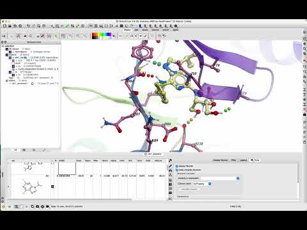307x230 pixels.
Task: Click the red stop icon in status bar
Action: pyautogui.click(x=3, y=206)
